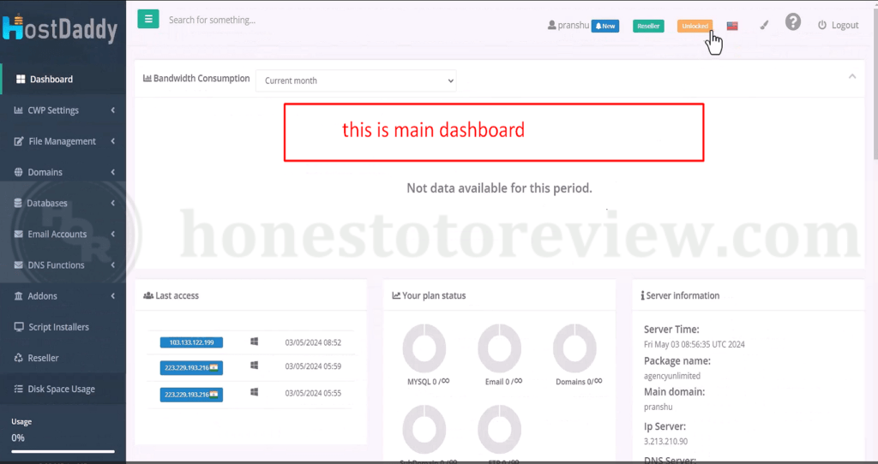Click the Not data available message

point(500,188)
